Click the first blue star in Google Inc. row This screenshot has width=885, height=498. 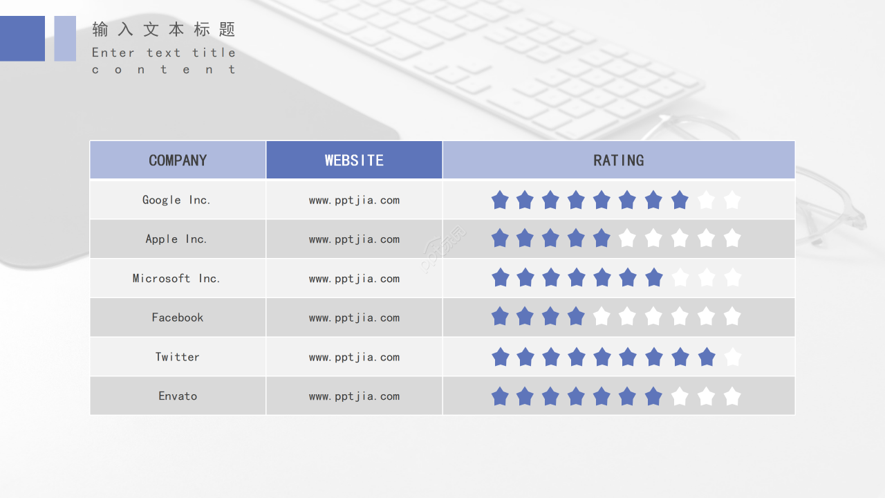[500, 201]
